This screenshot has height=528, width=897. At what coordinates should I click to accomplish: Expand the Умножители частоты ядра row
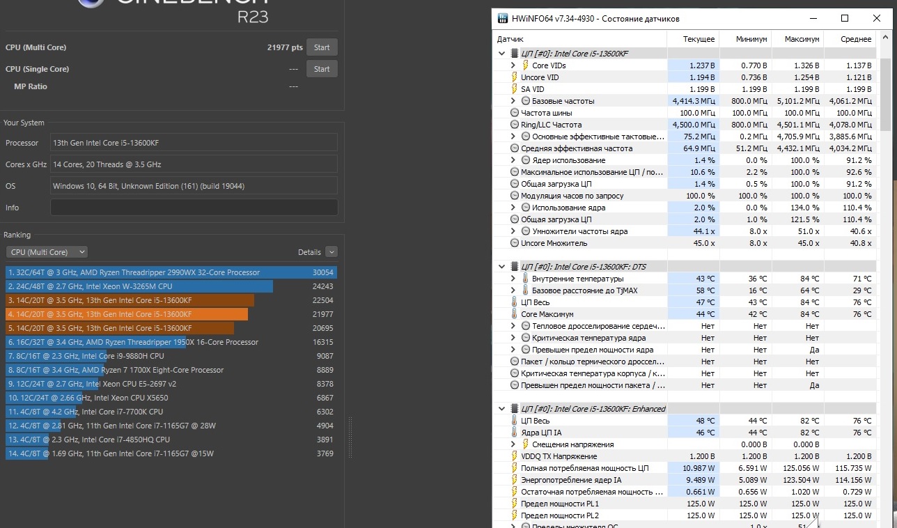pyautogui.click(x=513, y=231)
